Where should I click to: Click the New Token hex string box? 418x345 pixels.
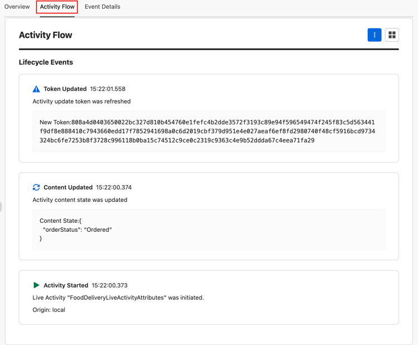point(209,131)
